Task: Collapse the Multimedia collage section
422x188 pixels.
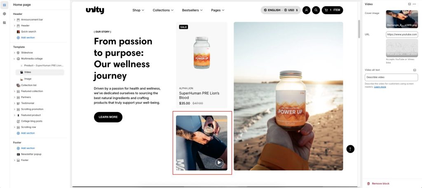Action: (14, 58)
